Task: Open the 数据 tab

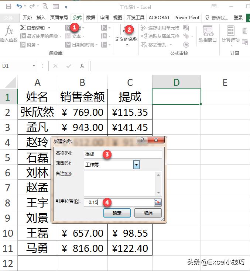Action: (x=91, y=18)
